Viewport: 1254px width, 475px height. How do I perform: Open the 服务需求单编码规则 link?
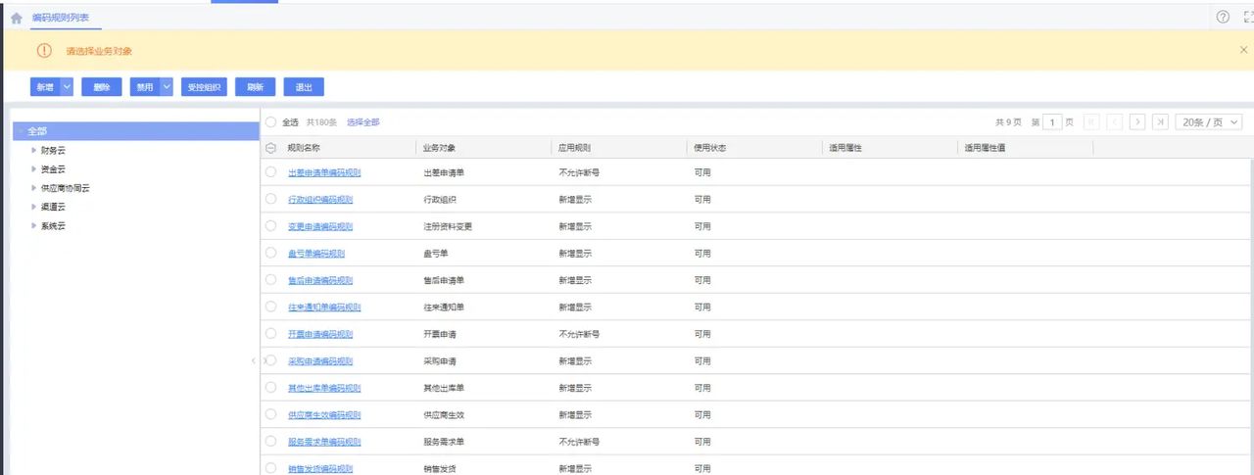point(324,442)
